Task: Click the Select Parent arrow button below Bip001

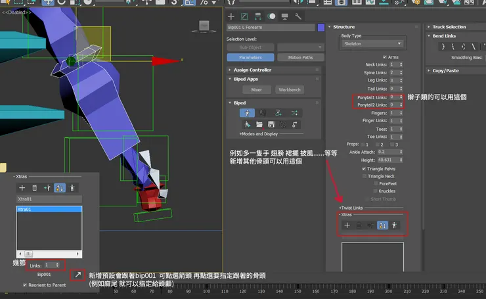Action: coord(78,273)
